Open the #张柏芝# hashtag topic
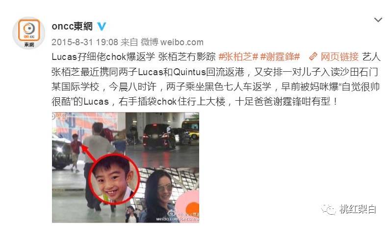 click(x=238, y=57)
